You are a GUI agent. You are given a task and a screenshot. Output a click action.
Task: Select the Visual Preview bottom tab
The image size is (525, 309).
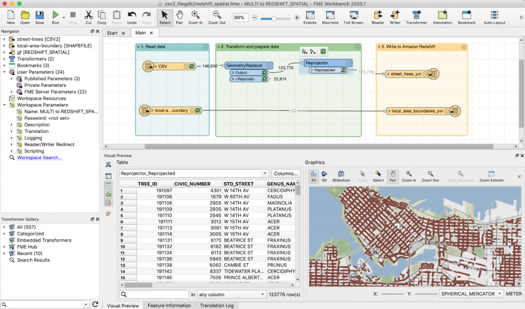coord(123,305)
